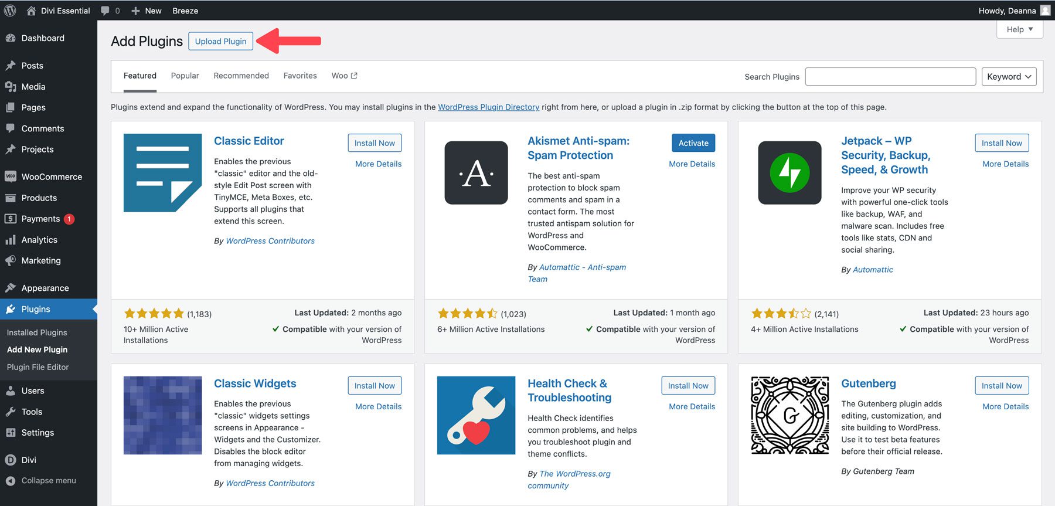
Task: Open Plugin File Editor submenu item
Action: pos(38,367)
